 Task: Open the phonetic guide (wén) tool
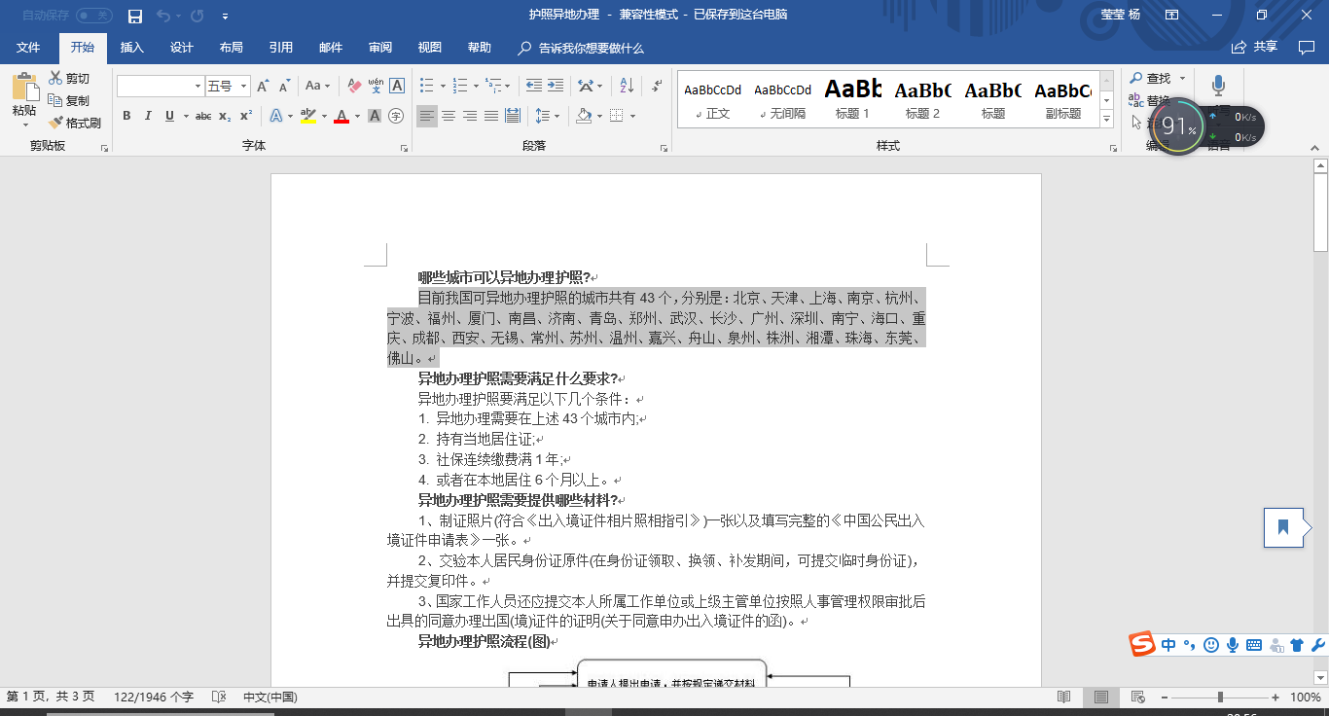(376, 86)
